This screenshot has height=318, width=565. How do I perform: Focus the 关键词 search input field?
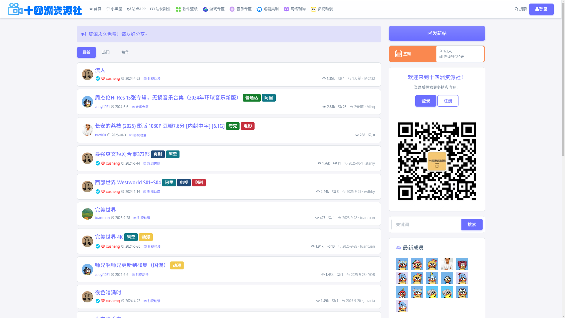[426, 225]
